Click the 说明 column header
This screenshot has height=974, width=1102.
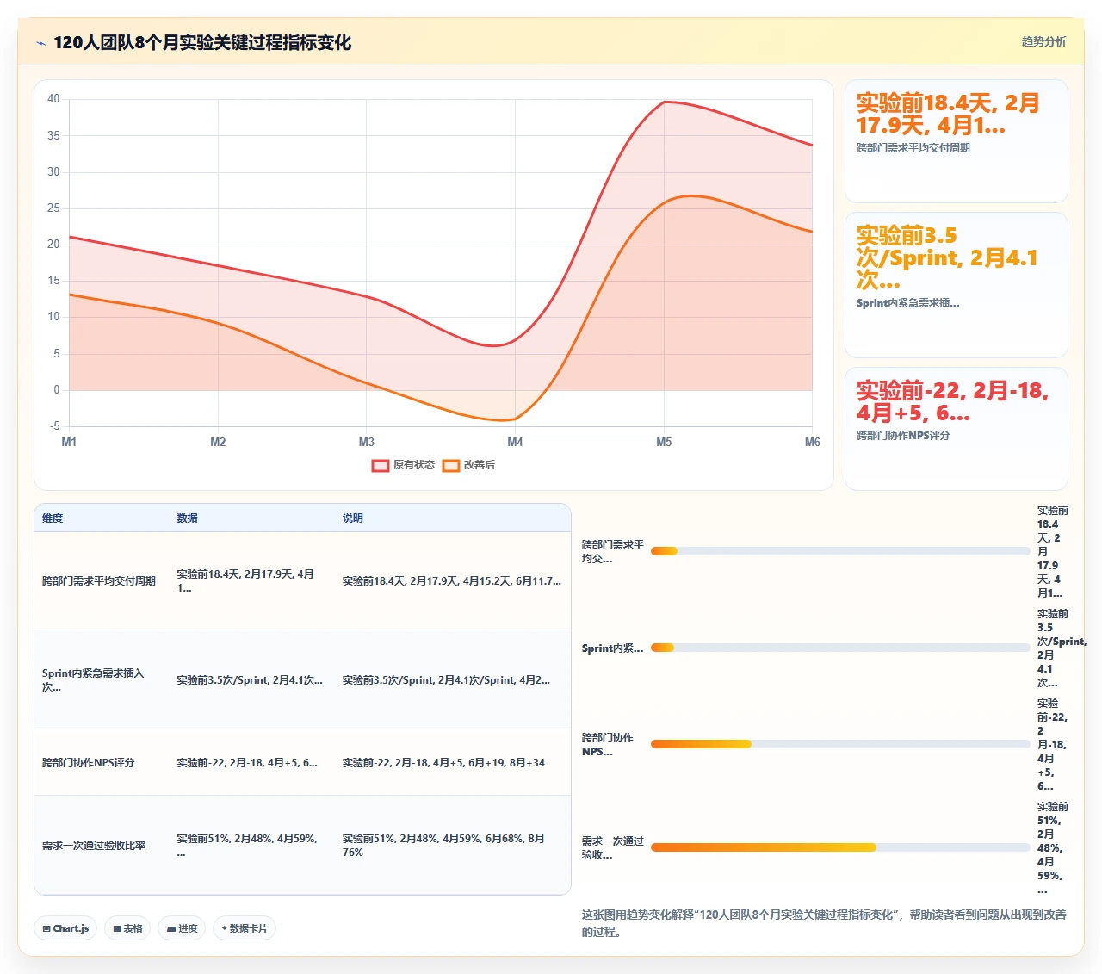[x=352, y=518]
